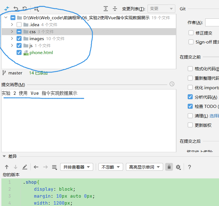Expand the images folder
Screen dimensions: 219x206
(12, 38)
